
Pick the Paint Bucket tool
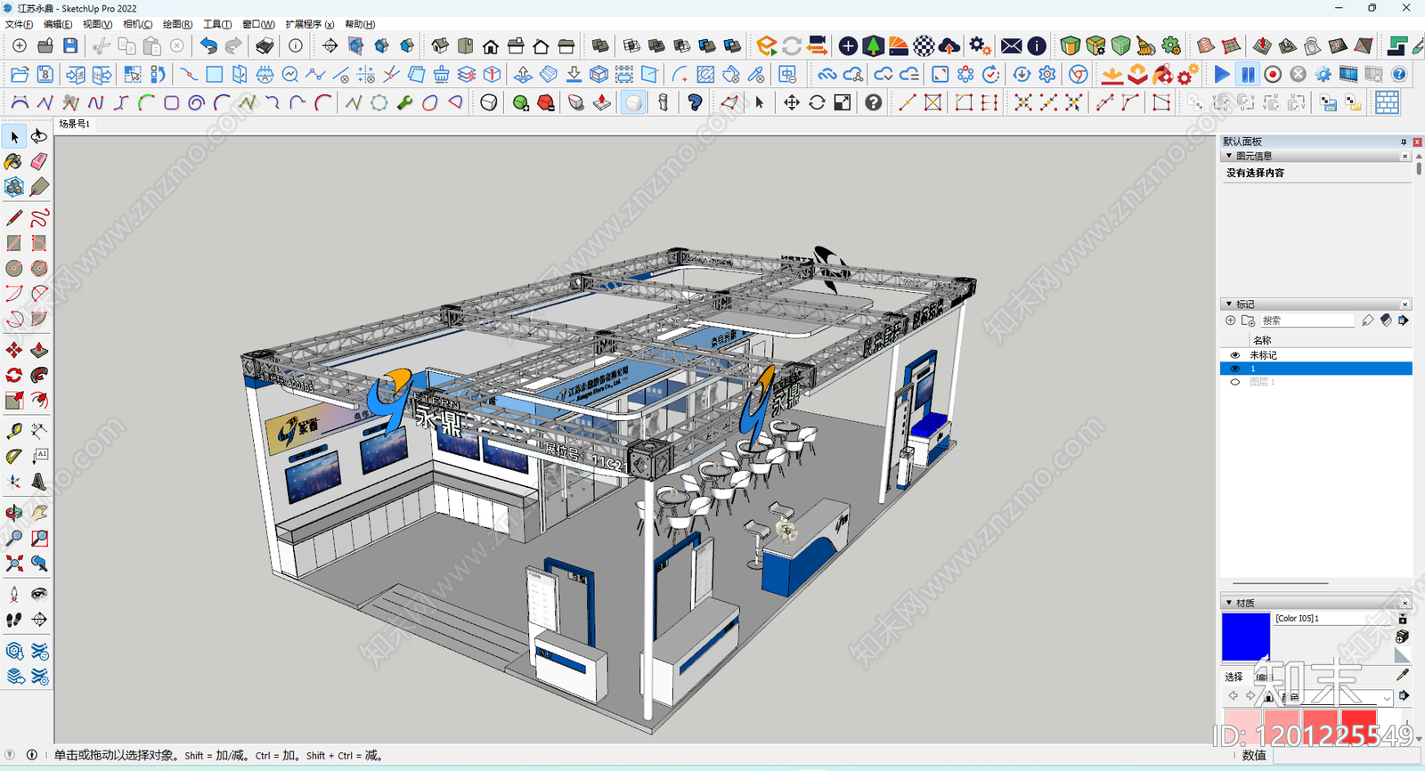tap(14, 161)
